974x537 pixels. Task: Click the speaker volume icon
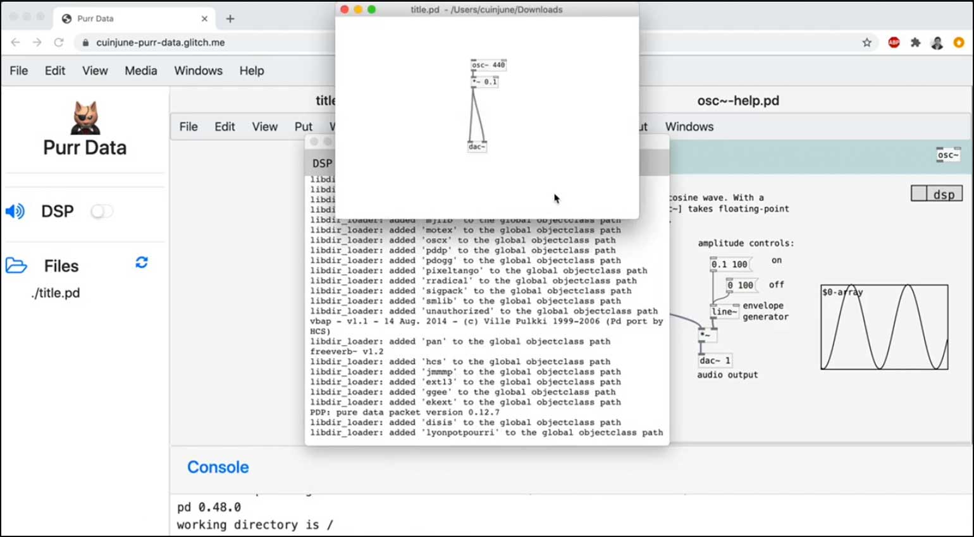[x=15, y=211]
